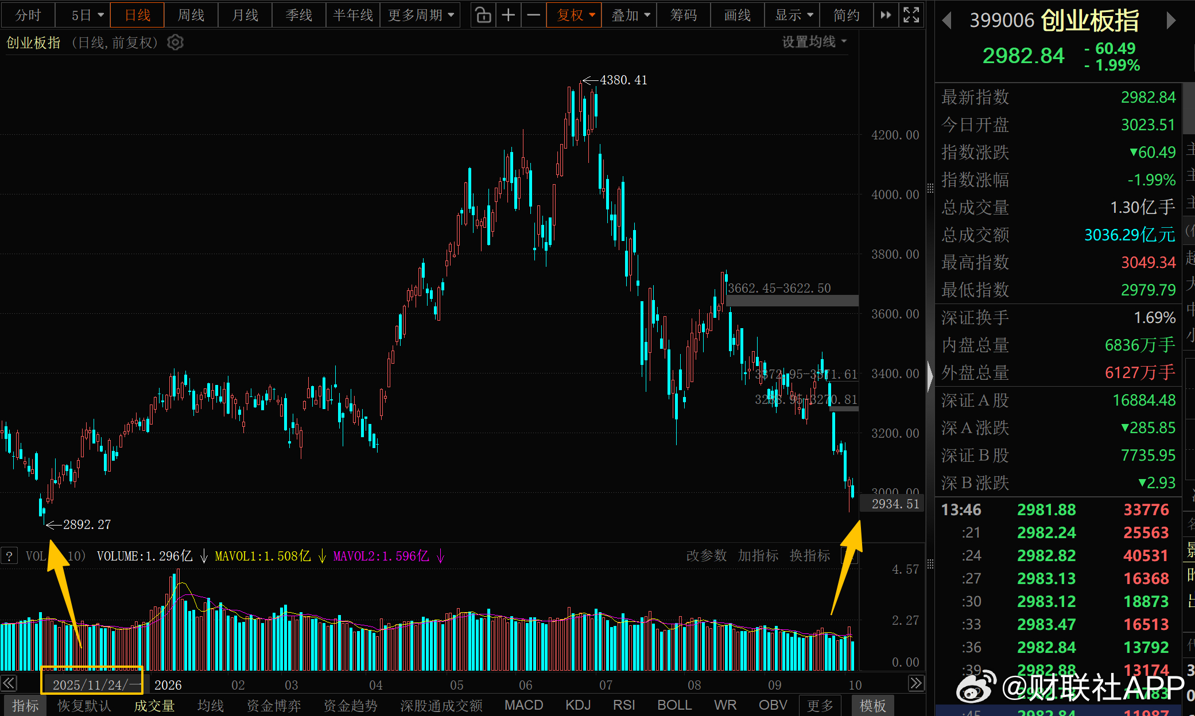
Task: Select 半年线 half-year chart
Action: coord(353,15)
